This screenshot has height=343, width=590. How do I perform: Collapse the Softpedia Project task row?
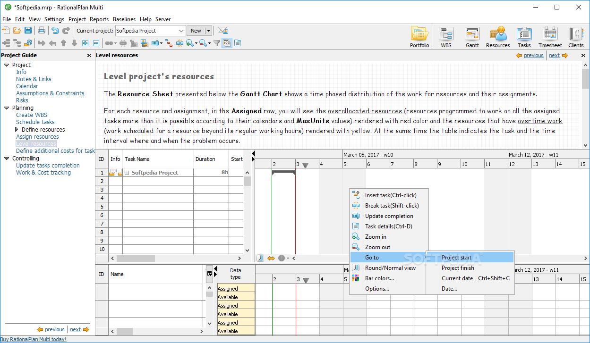[x=127, y=173]
